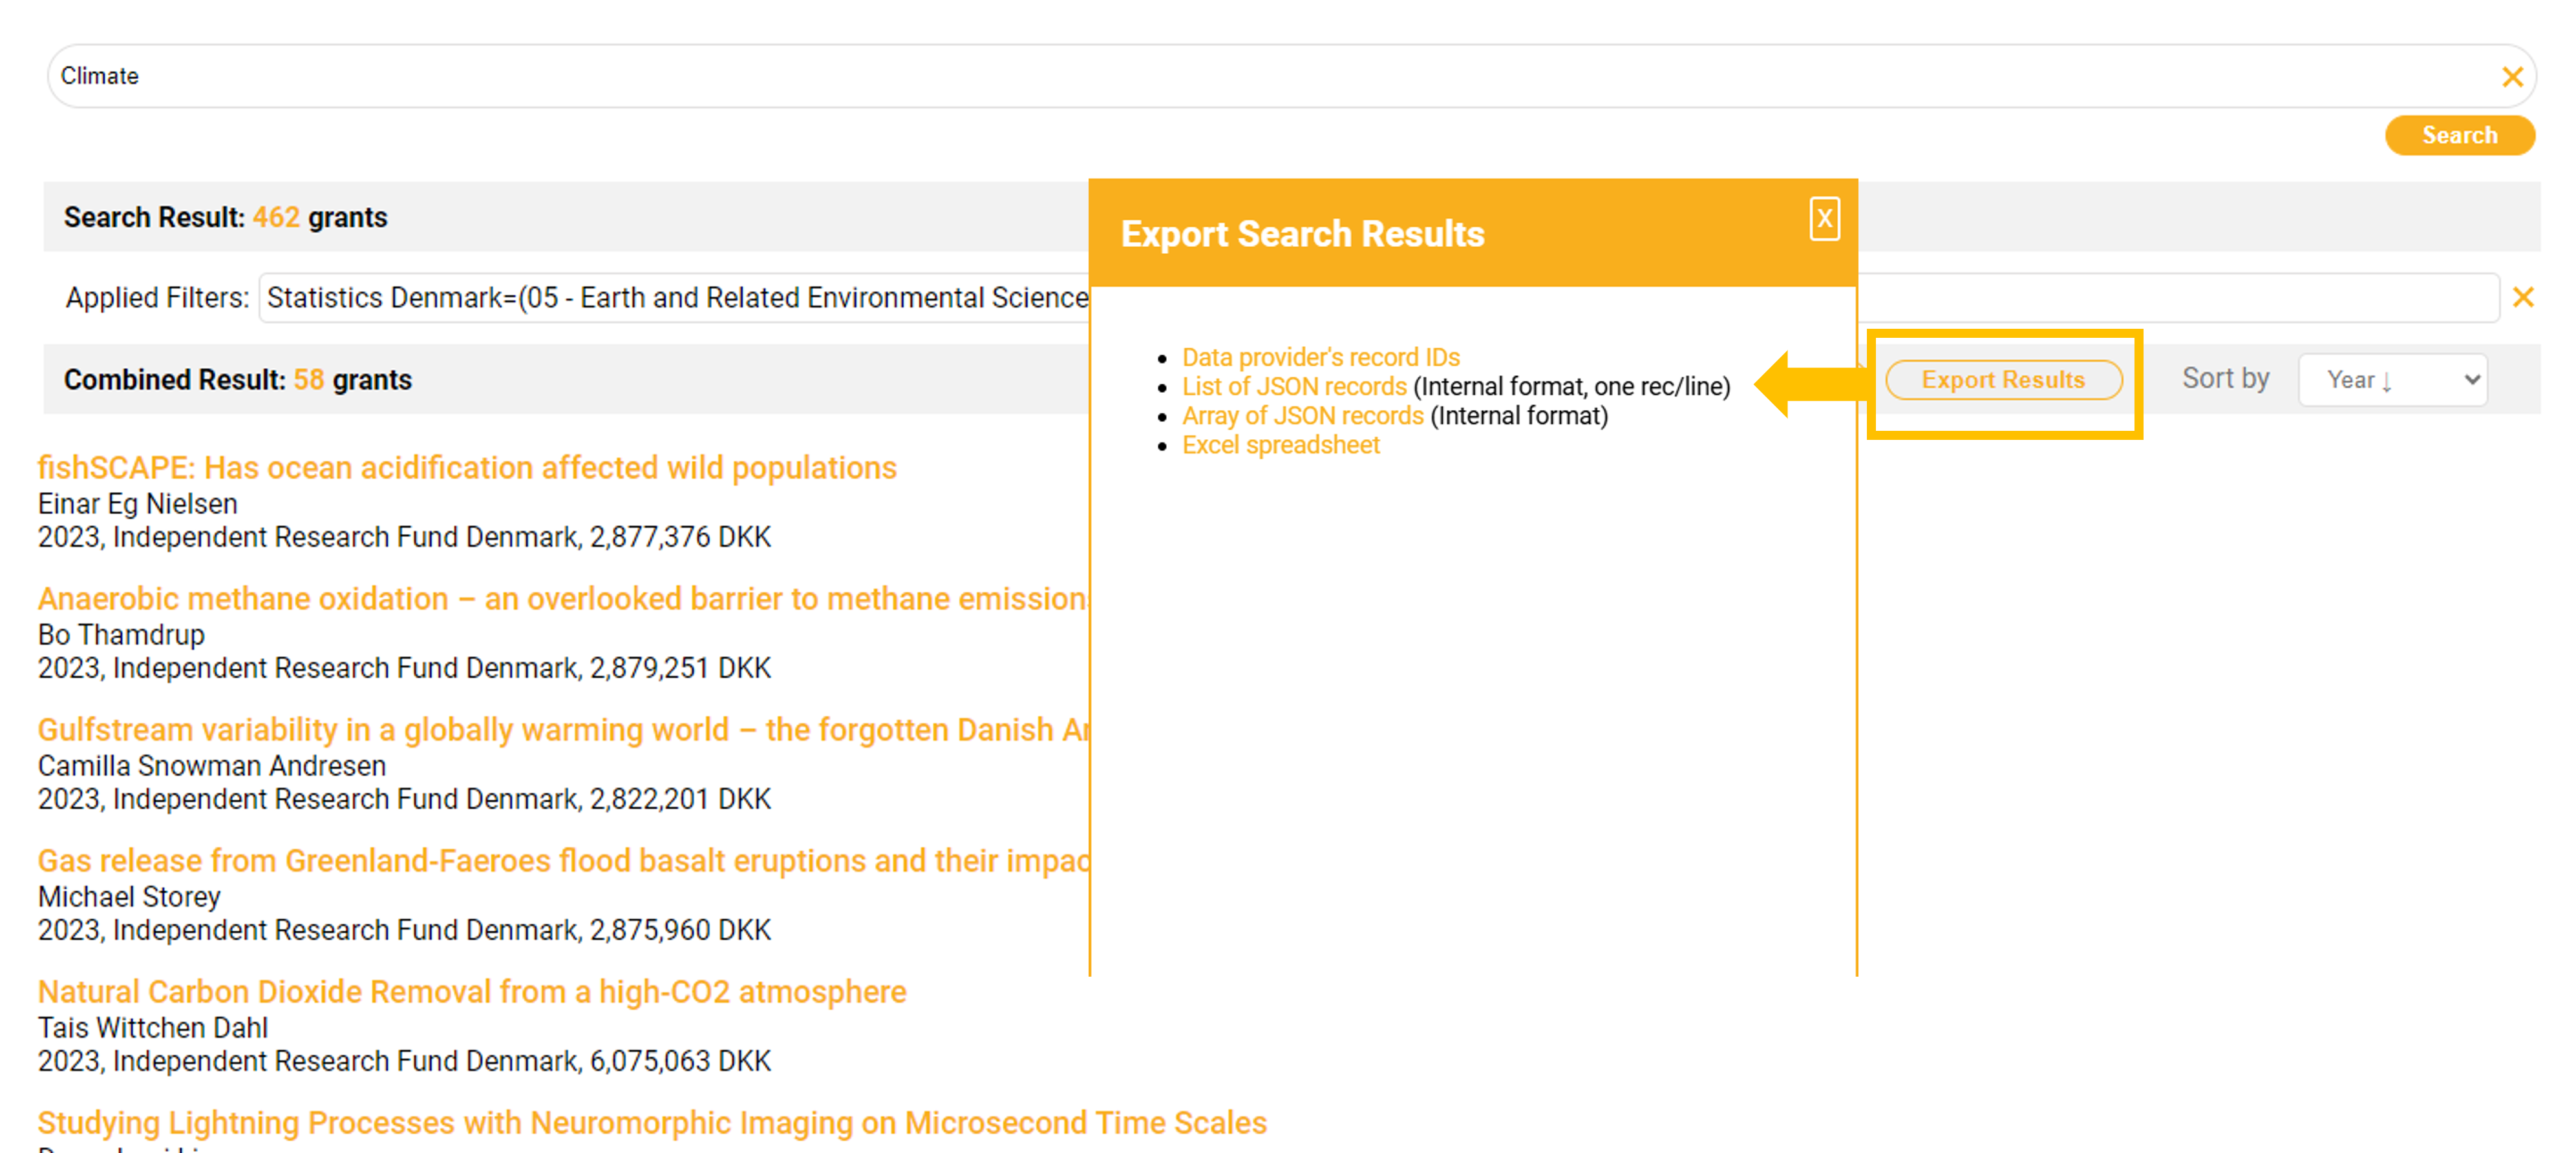This screenshot has height=1153, width=2576.
Task: Open Studying Lightning Processes grant
Action: tap(651, 1123)
